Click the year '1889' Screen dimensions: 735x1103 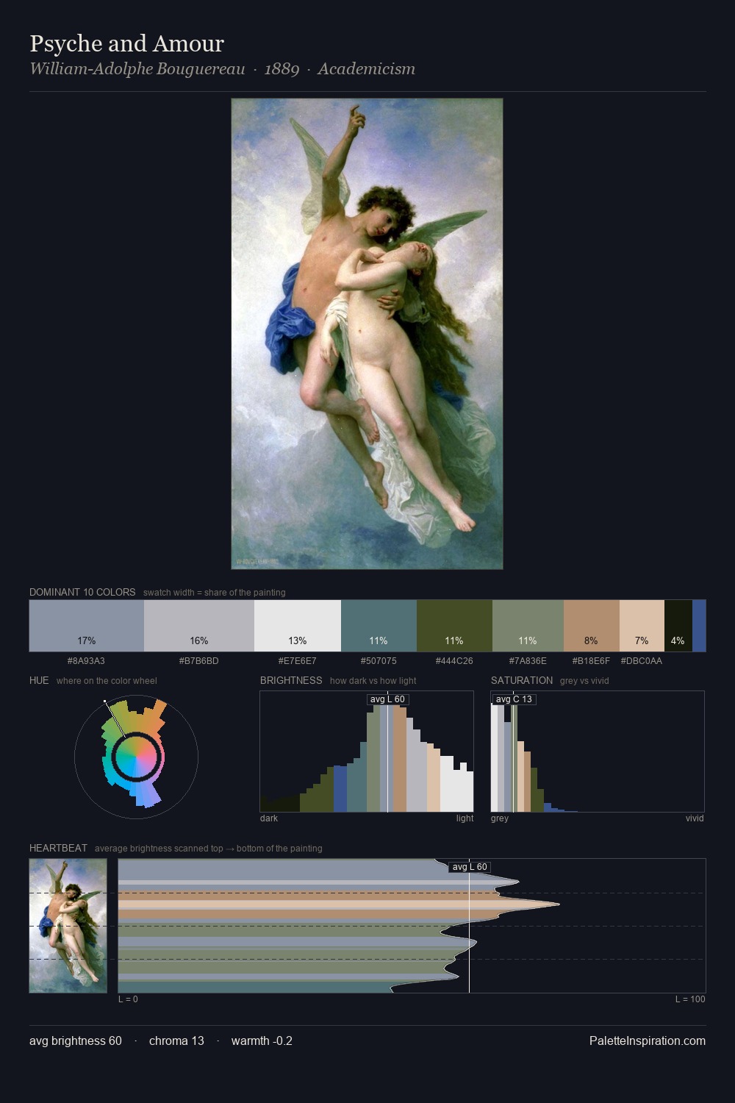point(282,69)
